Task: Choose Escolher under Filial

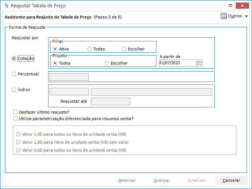Action: [x=124, y=49]
